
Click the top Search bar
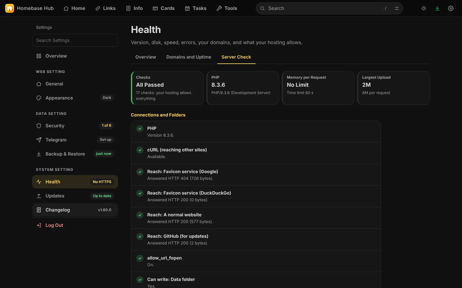point(329,8)
